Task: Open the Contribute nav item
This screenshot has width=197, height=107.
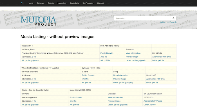Action: pyautogui.click(x=75, y=3)
